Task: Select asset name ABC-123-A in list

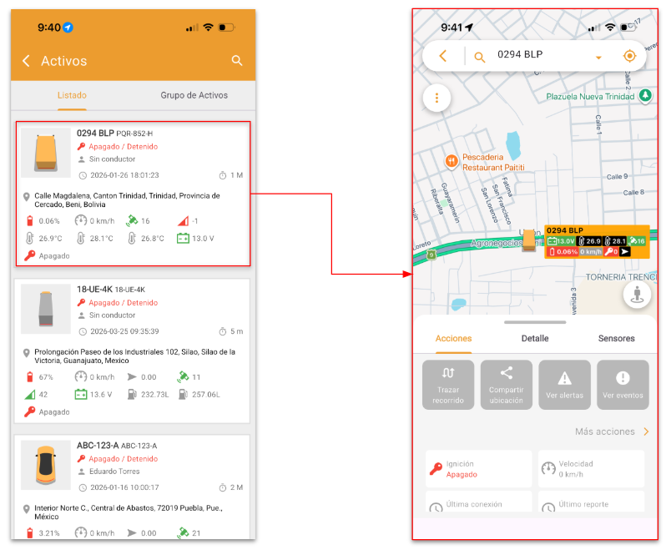Action: pos(98,445)
